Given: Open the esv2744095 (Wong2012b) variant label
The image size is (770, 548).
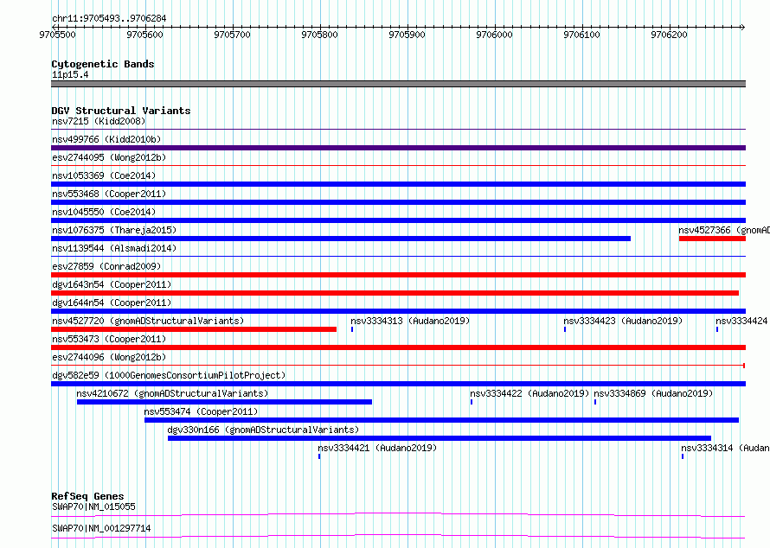Looking at the screenshot, I should point(109,157).
